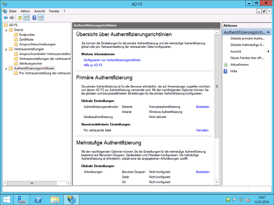Click Bearbeiten for primary authentication
The height and width of the screenshot is (205, 274).
tap(203, 107)
